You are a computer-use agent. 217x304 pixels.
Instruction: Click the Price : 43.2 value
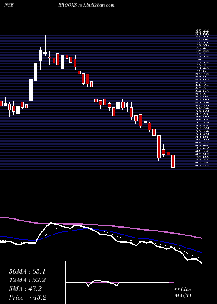click(27, 297)
